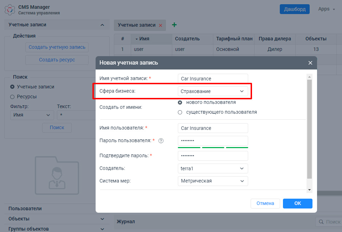
Task: Click the CMS Manager logo icon
Action: [x=10, y=9]
